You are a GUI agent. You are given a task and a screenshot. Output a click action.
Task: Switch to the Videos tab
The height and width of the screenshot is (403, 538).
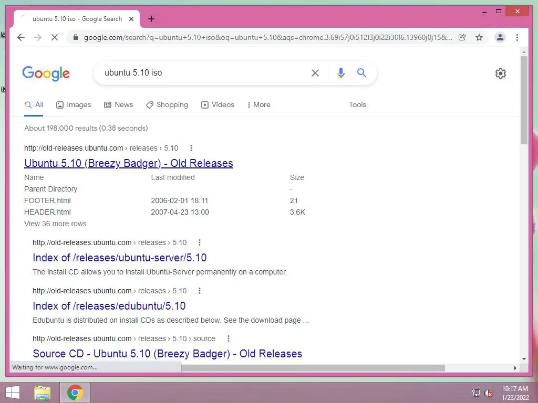(218, 104)
